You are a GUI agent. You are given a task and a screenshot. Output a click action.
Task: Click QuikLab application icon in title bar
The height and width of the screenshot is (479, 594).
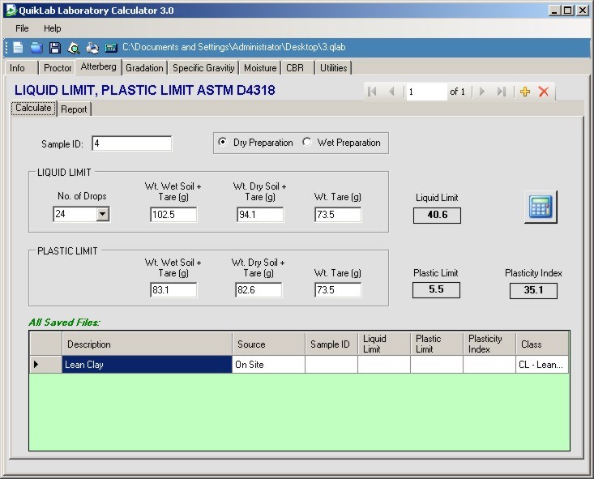point(11,11)
